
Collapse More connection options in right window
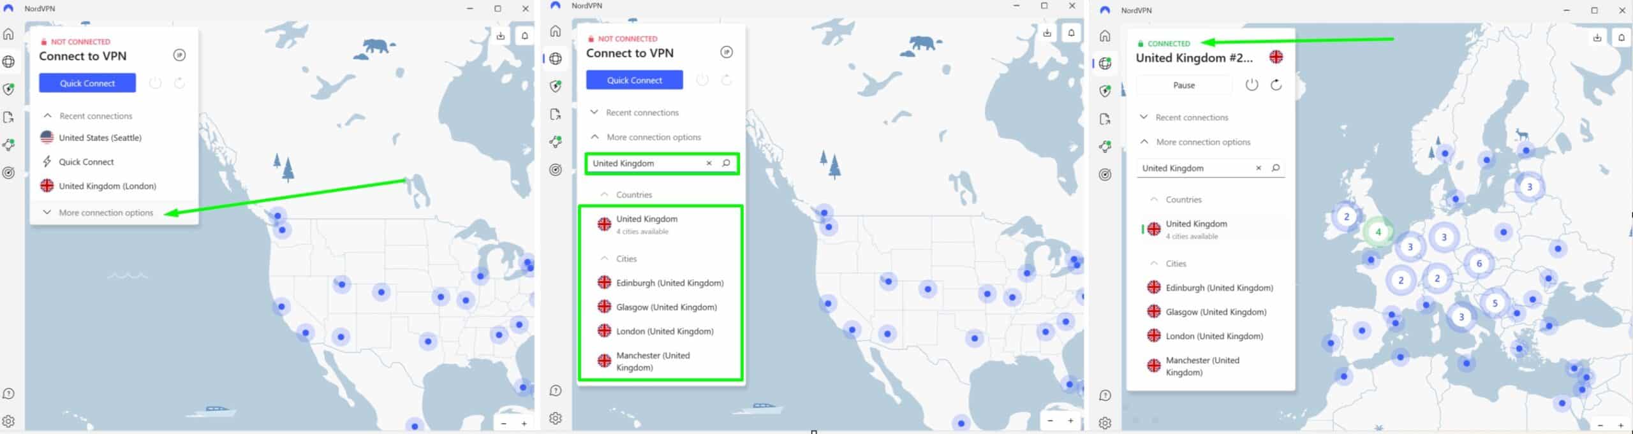click(1195, 142)
